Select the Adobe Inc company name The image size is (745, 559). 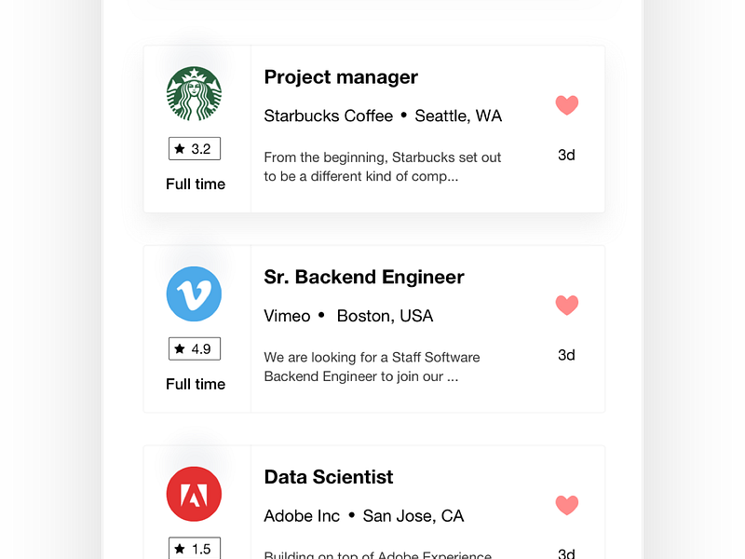[301, 514]
